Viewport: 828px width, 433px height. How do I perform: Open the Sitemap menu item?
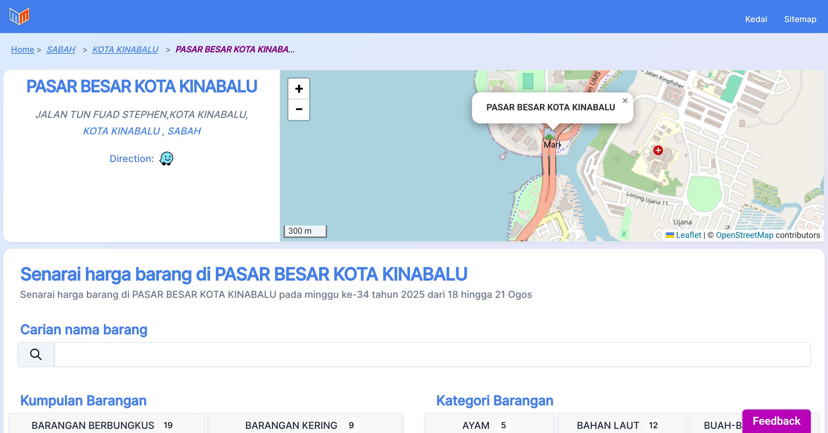pos(800,19)
